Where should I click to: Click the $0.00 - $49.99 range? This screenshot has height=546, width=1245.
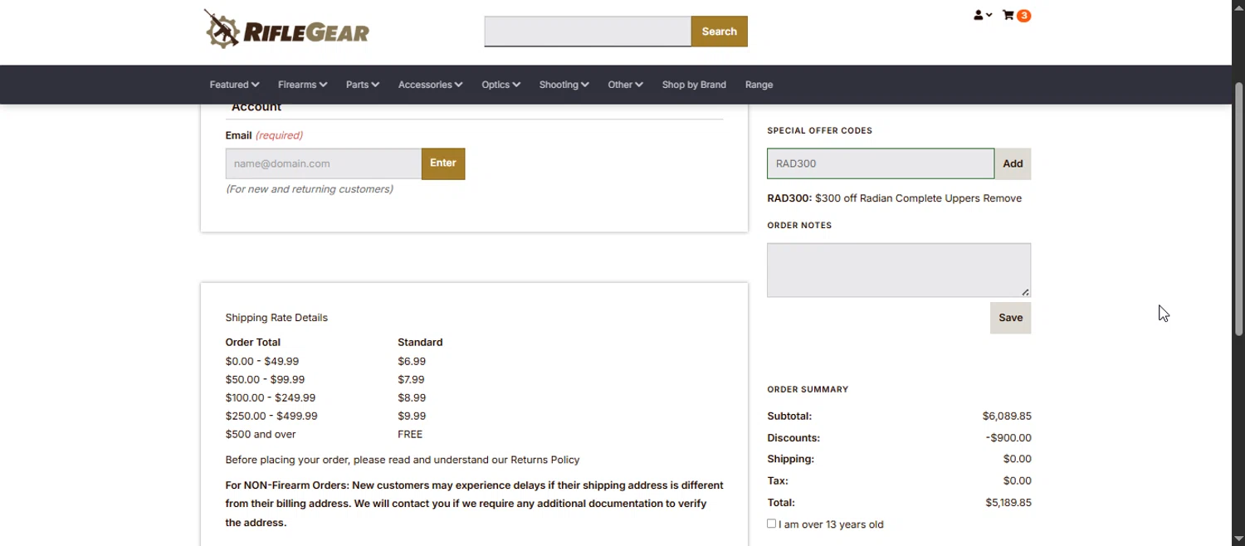point(262,362)
